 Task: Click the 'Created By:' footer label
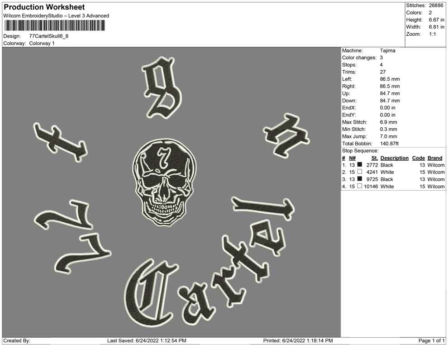(17, 340)
